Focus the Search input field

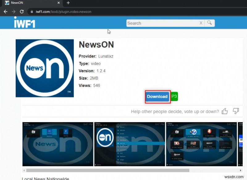[162, 23]
